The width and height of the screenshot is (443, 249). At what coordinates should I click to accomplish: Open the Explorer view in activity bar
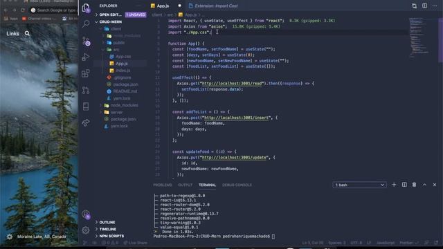pos(86,8)
